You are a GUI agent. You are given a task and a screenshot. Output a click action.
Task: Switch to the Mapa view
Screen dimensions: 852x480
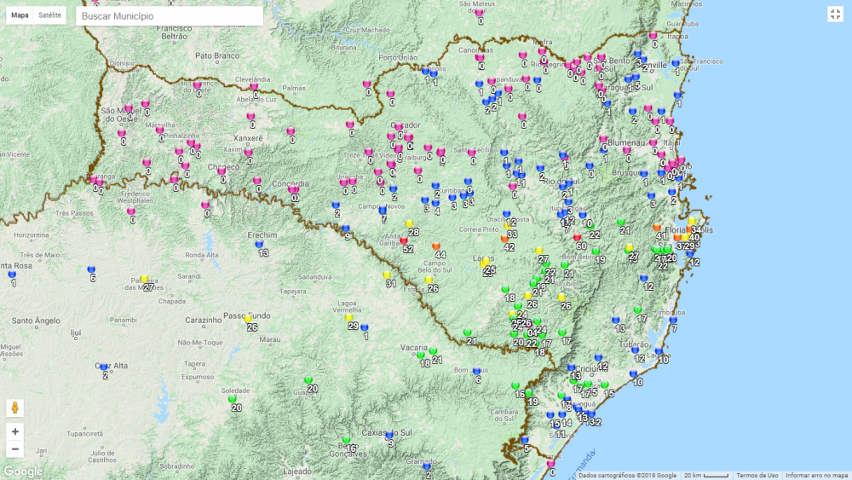point(20,15)
